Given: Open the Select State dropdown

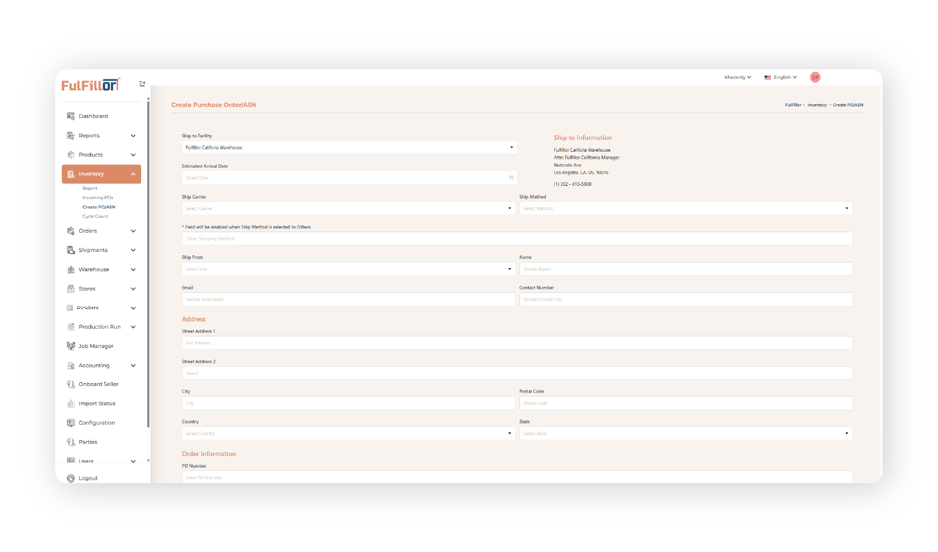Looking at the screenshot, I should coord(686,433).
